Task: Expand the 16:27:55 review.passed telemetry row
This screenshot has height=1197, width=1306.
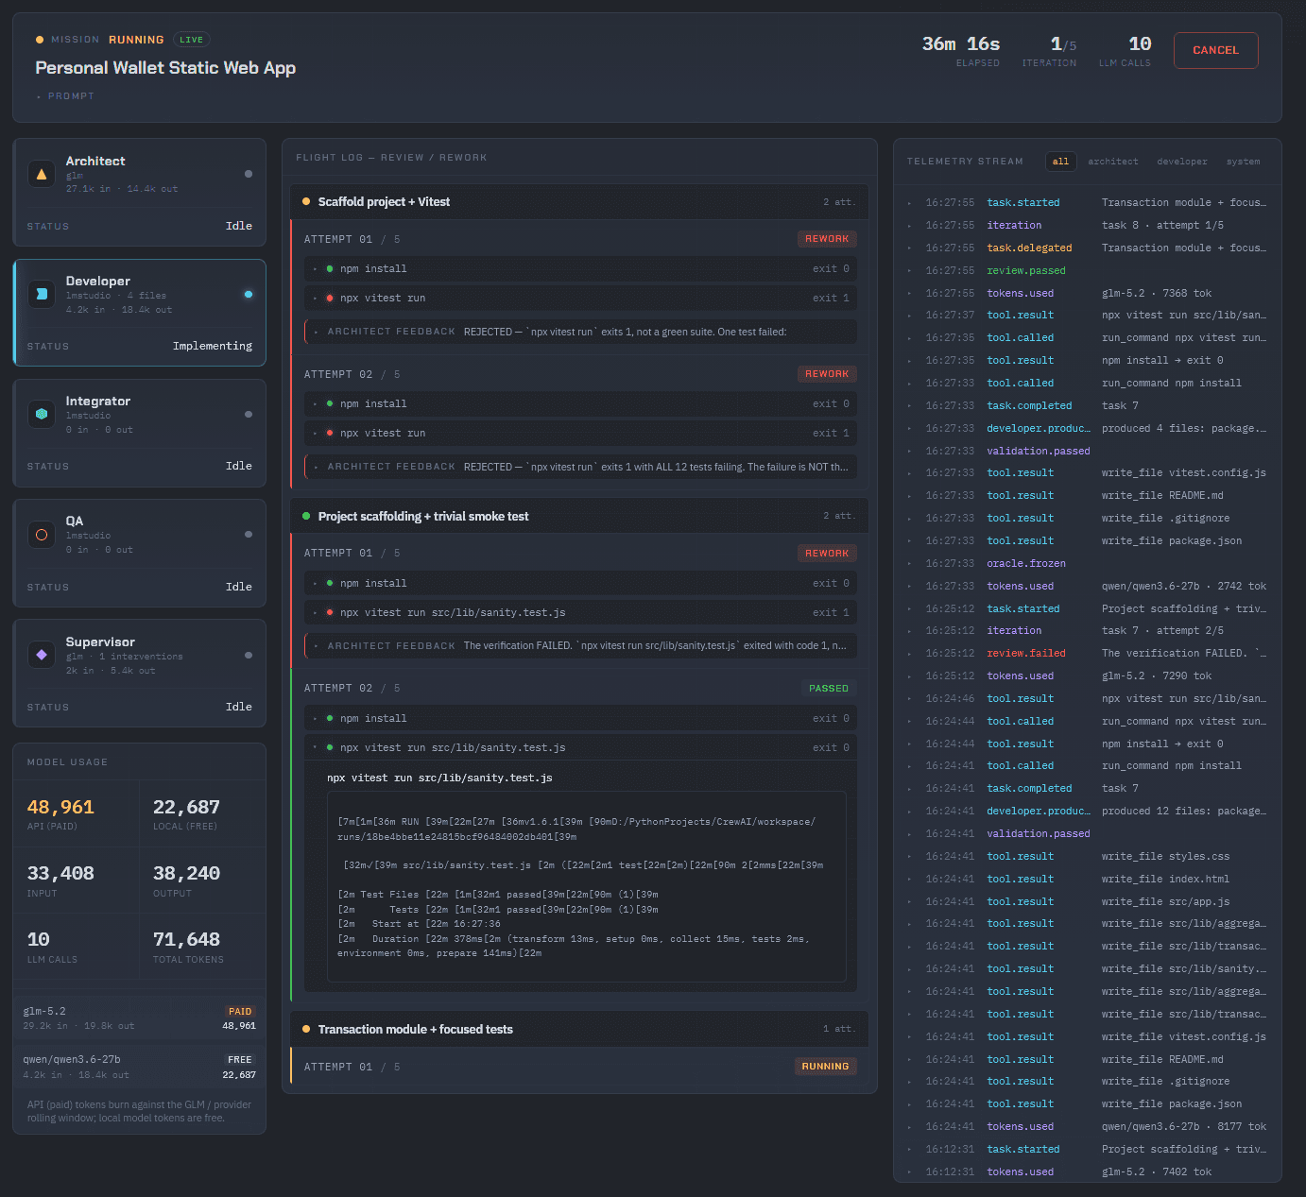Action: (x=1087, y=270)
